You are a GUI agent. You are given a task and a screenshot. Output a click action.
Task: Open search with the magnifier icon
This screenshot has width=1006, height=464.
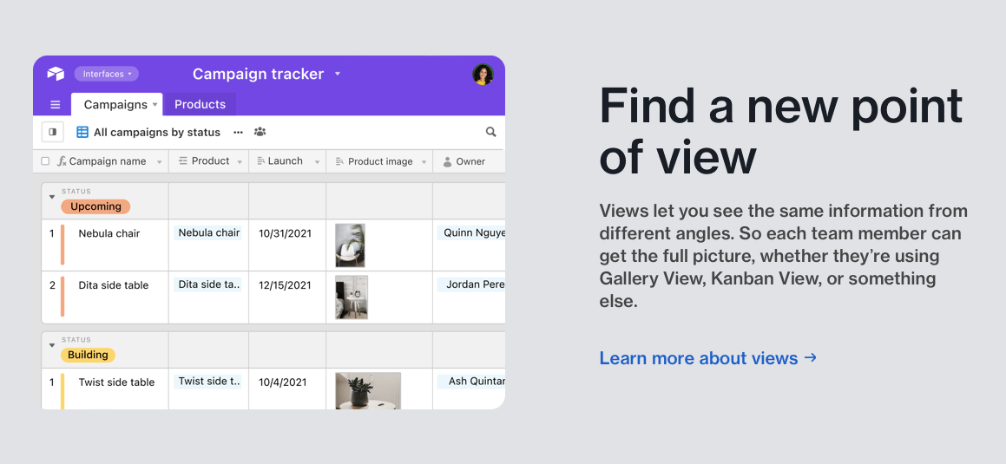pyautogui.click(x=490, y=132)
